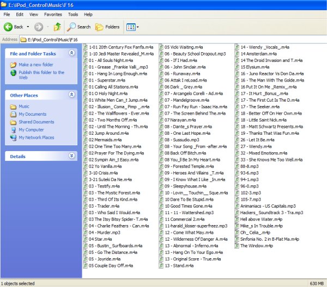Select file 105-7.mp3

click(251, 199)
